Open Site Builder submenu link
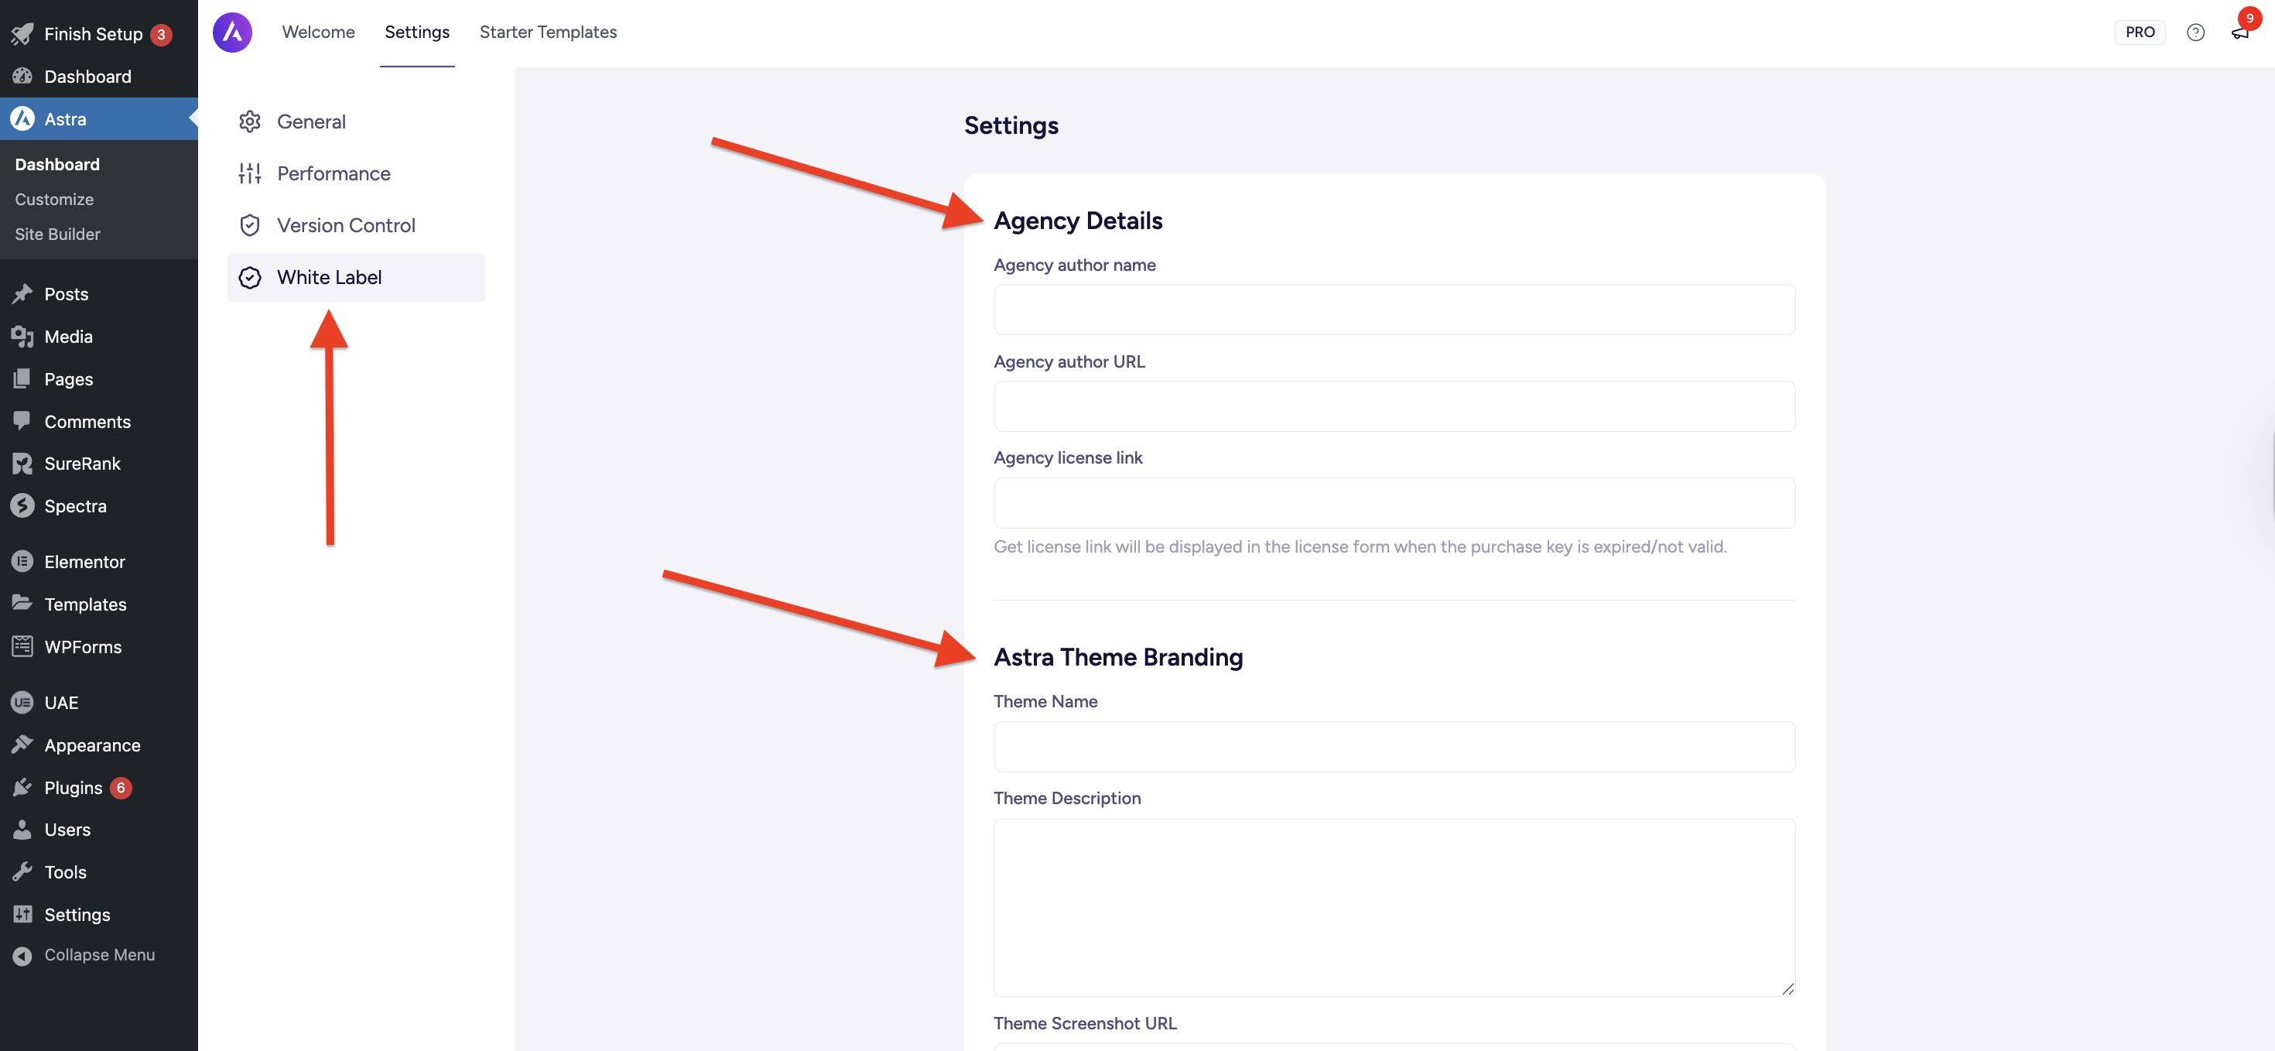 [x=57, y=234]
